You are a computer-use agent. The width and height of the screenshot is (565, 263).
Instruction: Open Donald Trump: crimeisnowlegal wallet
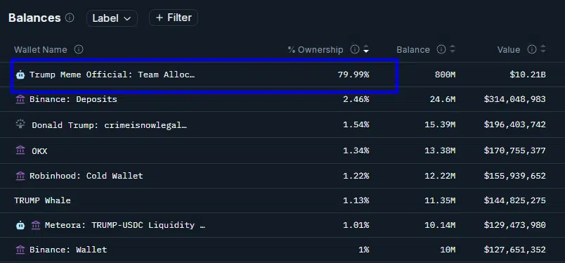[110, 125]
